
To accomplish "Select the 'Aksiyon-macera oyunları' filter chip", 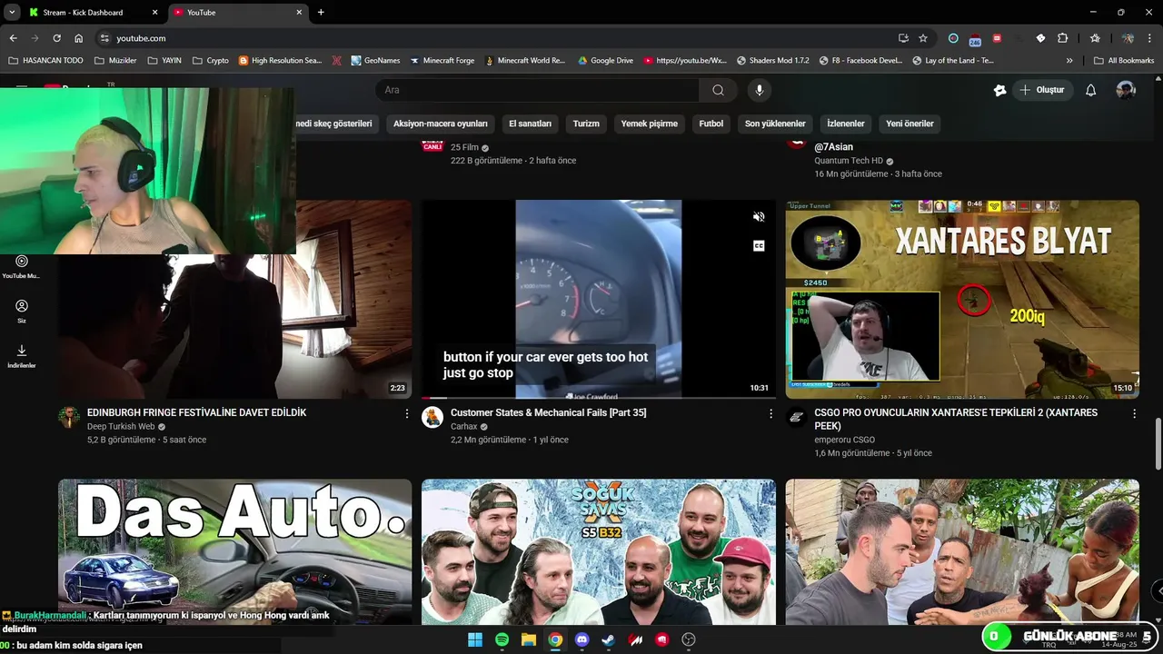I will [x=441, y=124].
